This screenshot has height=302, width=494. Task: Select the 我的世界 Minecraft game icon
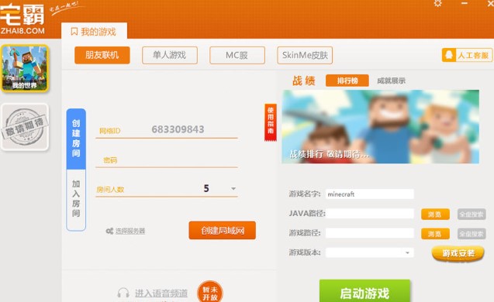point(25,68)
